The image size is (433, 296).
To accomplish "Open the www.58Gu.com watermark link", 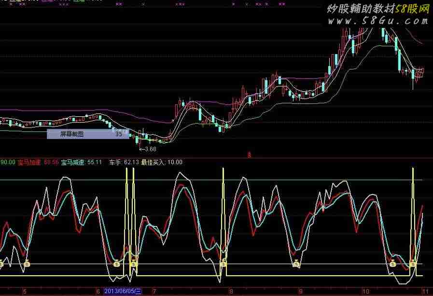I will point(377,21).
